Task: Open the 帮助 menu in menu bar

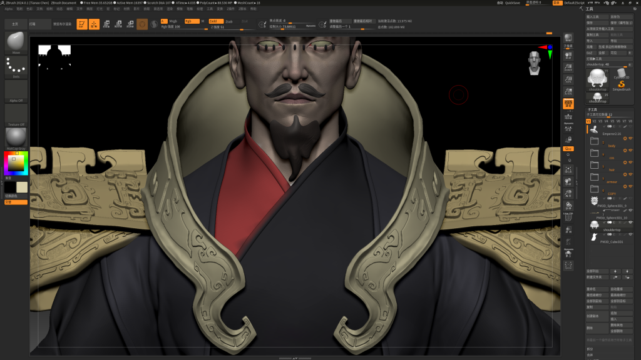Action: point(253,9)
